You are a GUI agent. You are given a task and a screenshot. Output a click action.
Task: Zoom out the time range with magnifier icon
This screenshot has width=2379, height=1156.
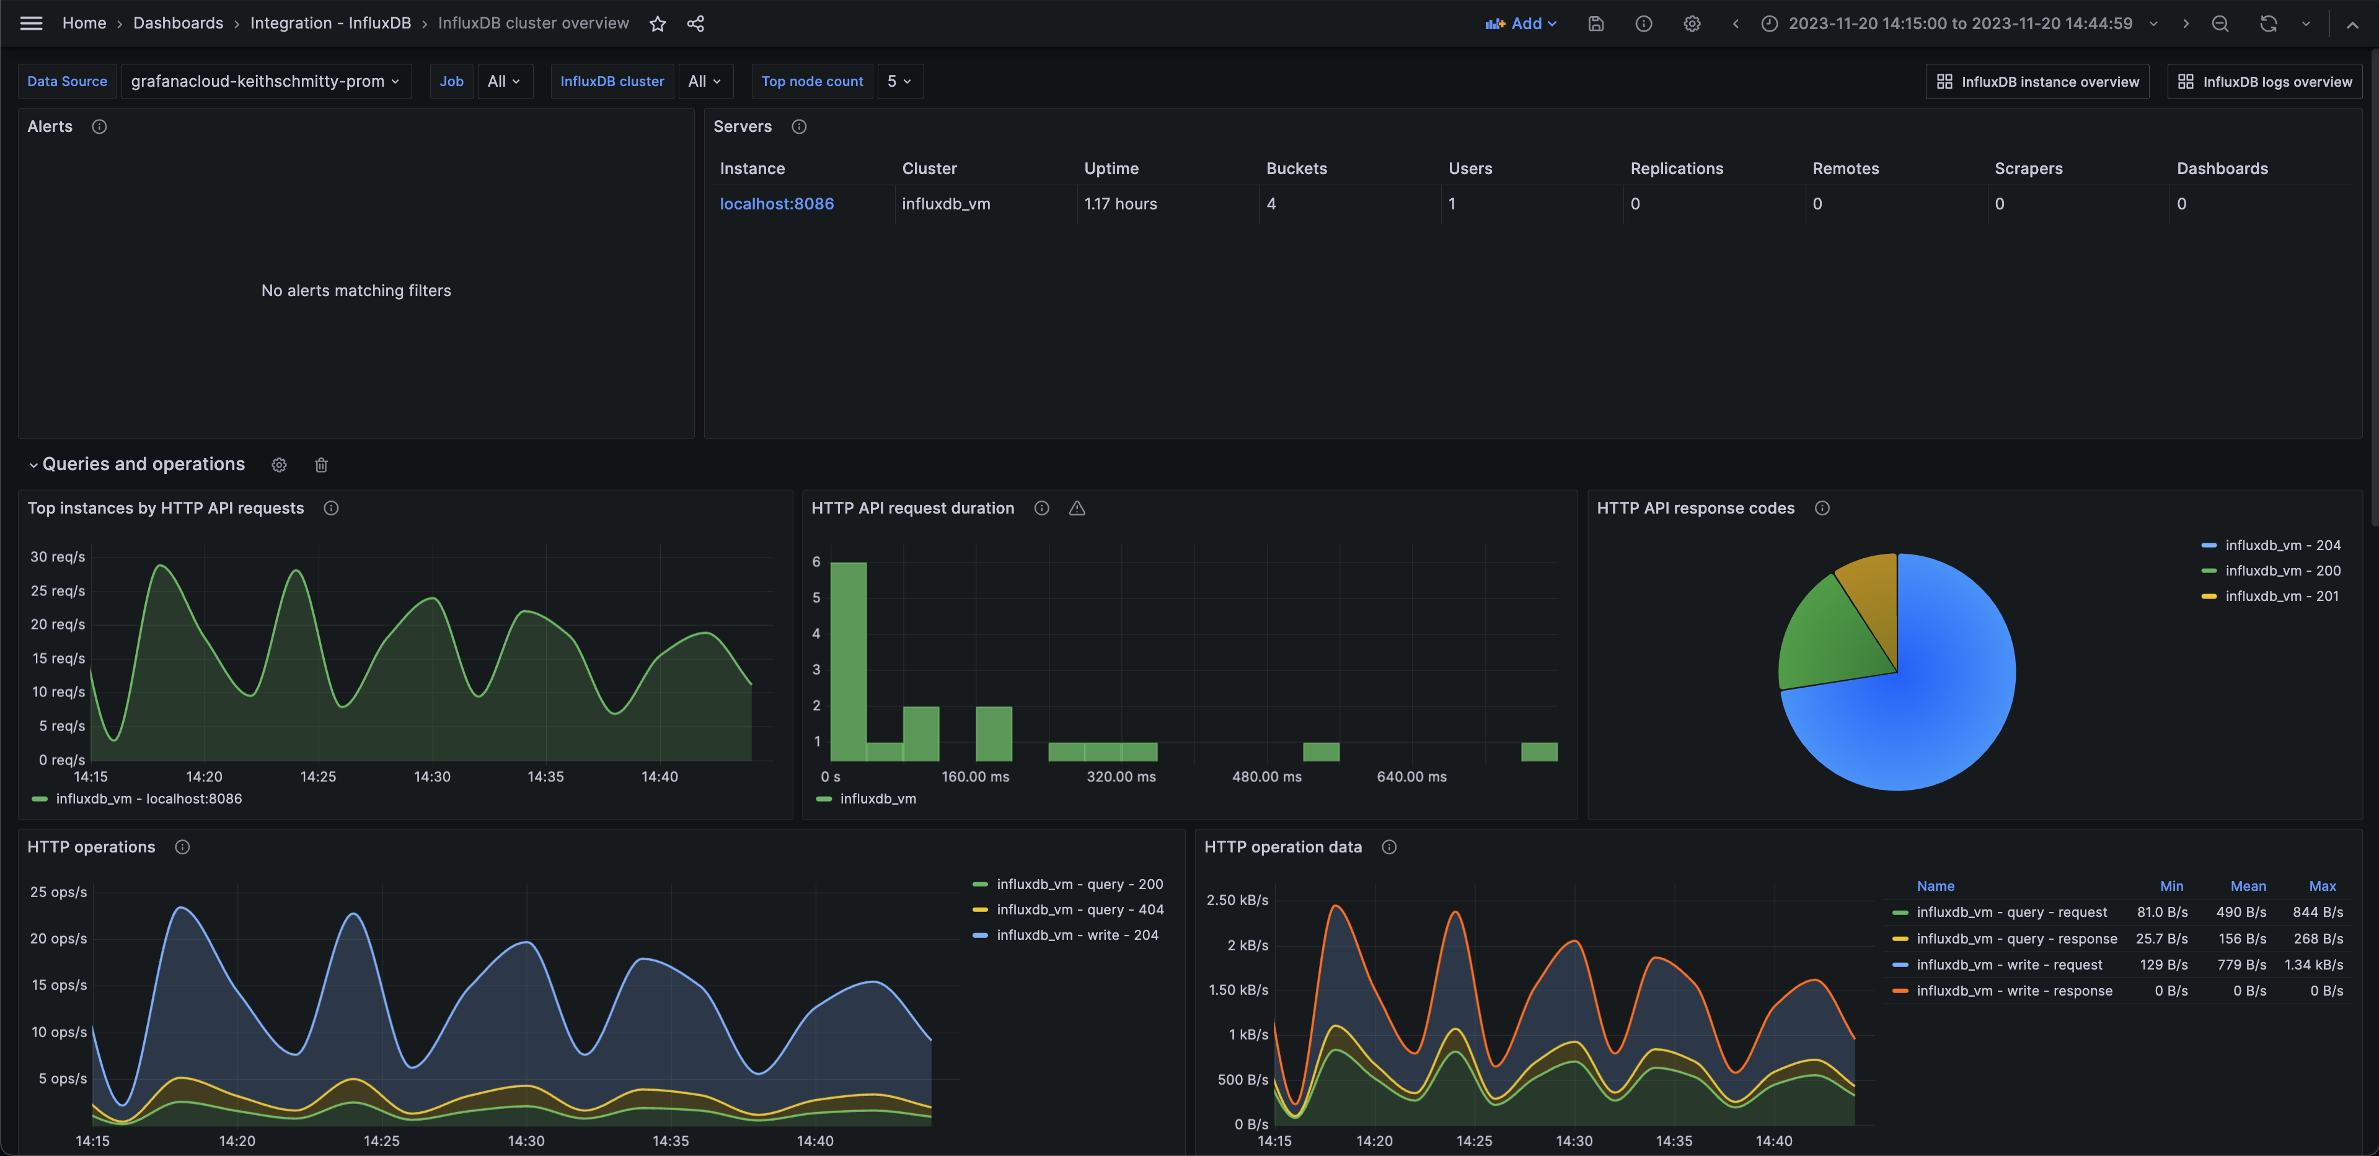point(2220,23)
